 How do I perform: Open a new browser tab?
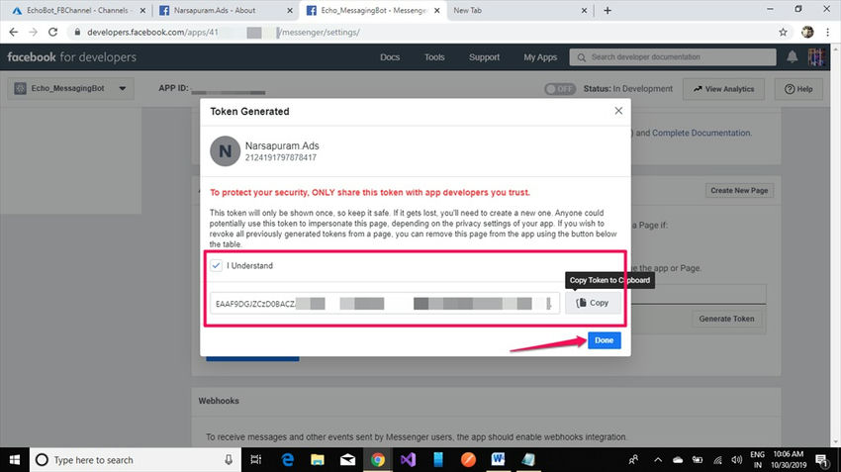[x=607, y=10]
